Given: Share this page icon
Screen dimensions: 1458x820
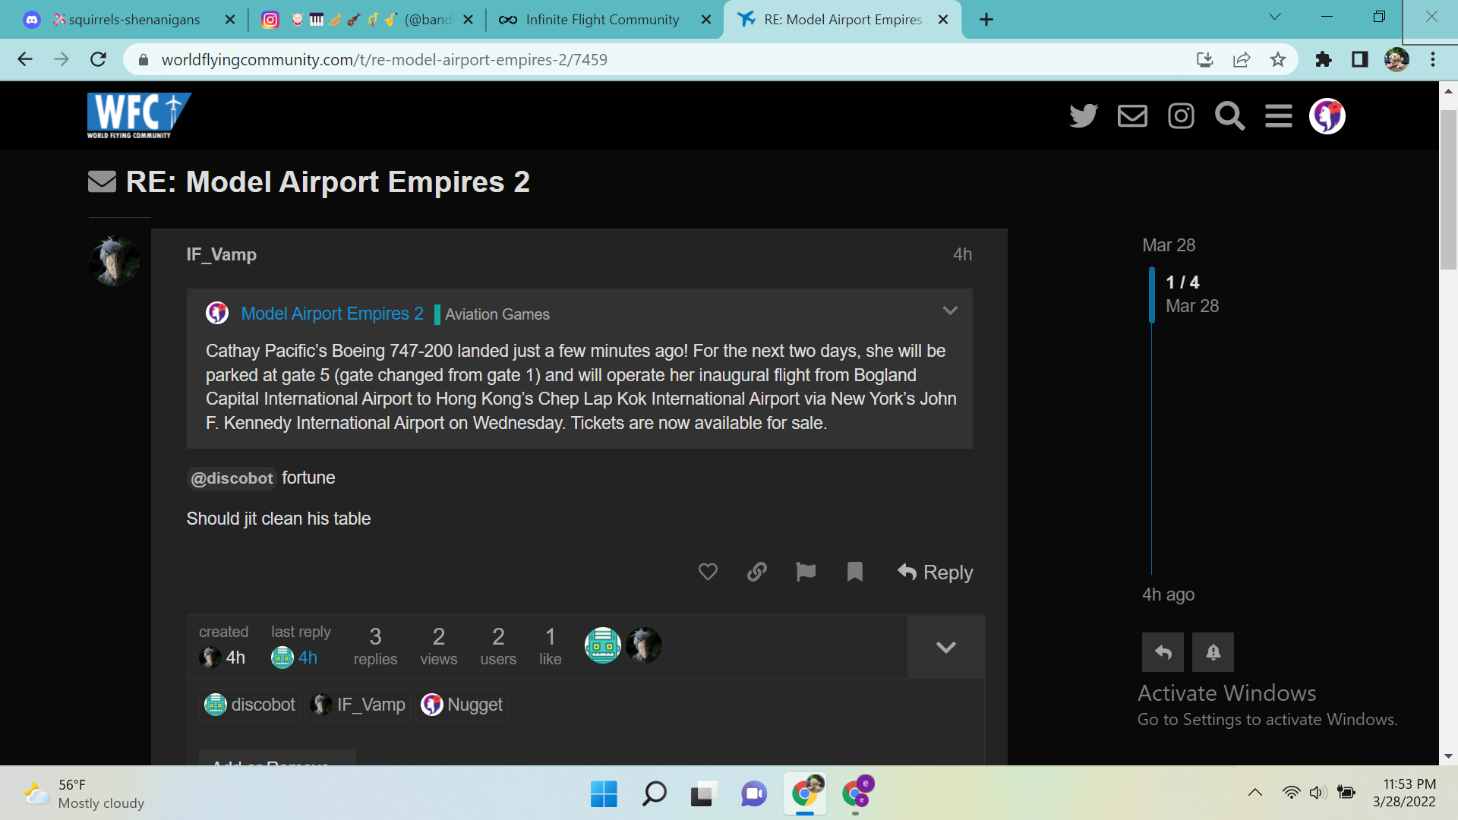Looking at the screenshot, I should click(1242, 59).
